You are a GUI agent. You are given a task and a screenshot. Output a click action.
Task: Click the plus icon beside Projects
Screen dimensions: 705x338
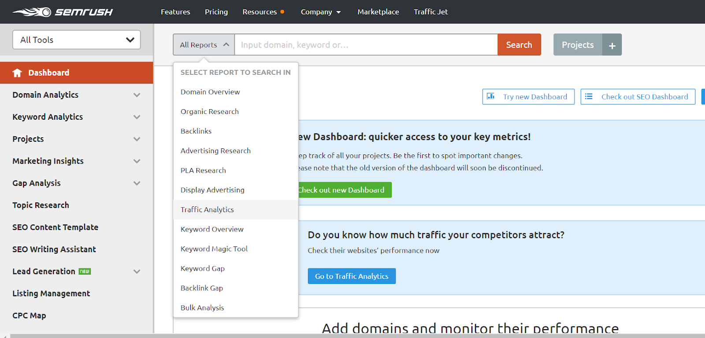pyautogui.click(x=612, y=45)
